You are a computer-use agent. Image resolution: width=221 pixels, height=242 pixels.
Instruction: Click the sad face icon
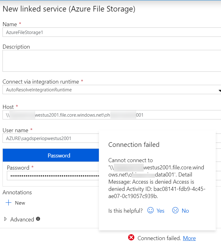coord(175,210)
